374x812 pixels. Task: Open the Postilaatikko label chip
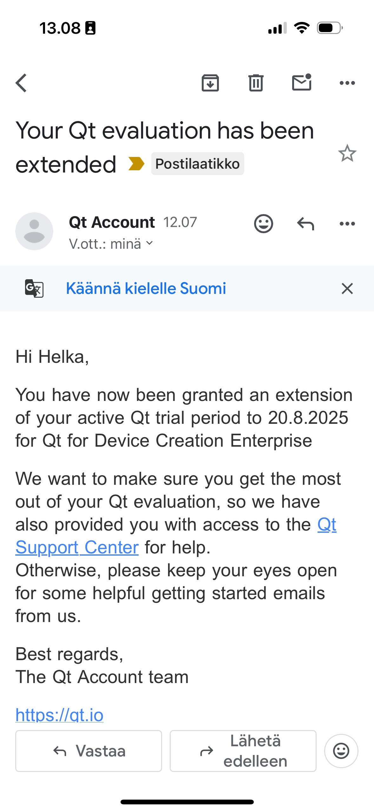click(x=197, y=164)
